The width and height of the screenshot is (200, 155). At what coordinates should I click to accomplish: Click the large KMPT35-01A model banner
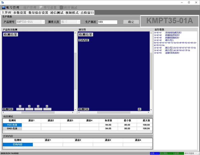170,21
